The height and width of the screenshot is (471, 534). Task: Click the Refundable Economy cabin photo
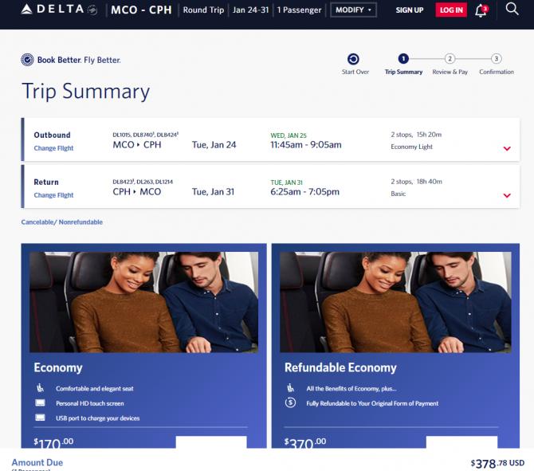(x=395, y=302)
